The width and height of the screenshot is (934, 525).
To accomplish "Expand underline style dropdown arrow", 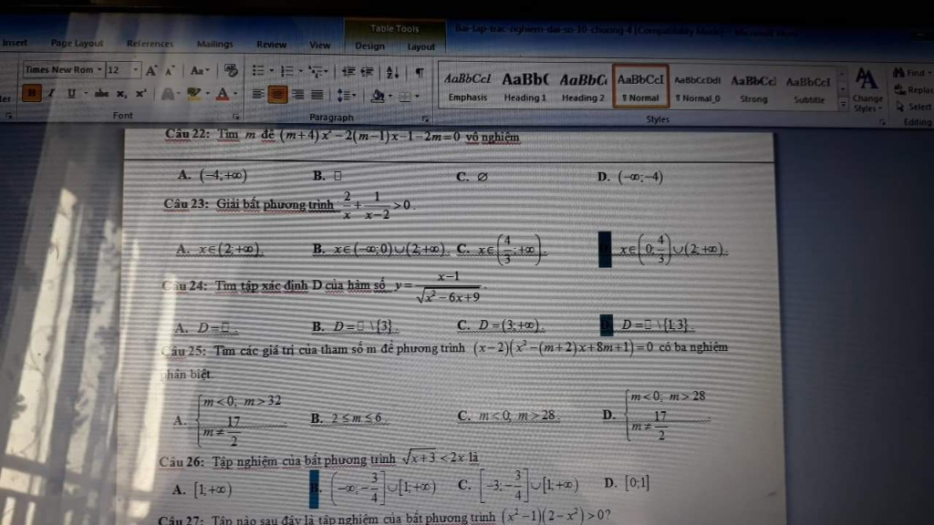I will coord(86,94).
